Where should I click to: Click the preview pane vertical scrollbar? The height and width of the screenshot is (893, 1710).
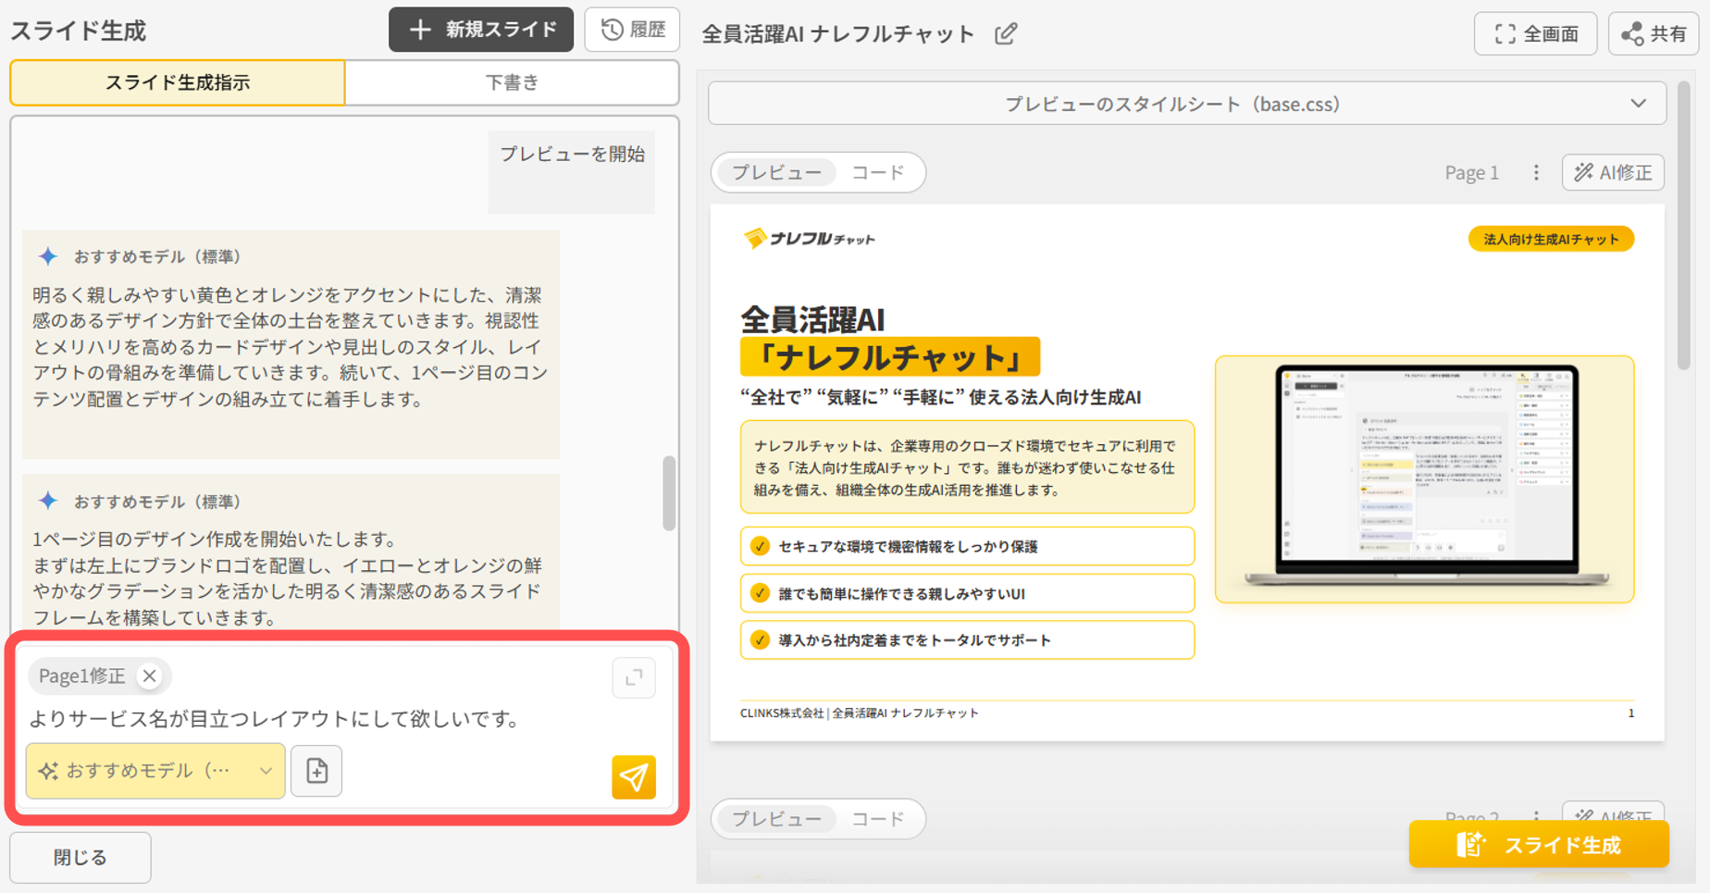(1684, 226)
